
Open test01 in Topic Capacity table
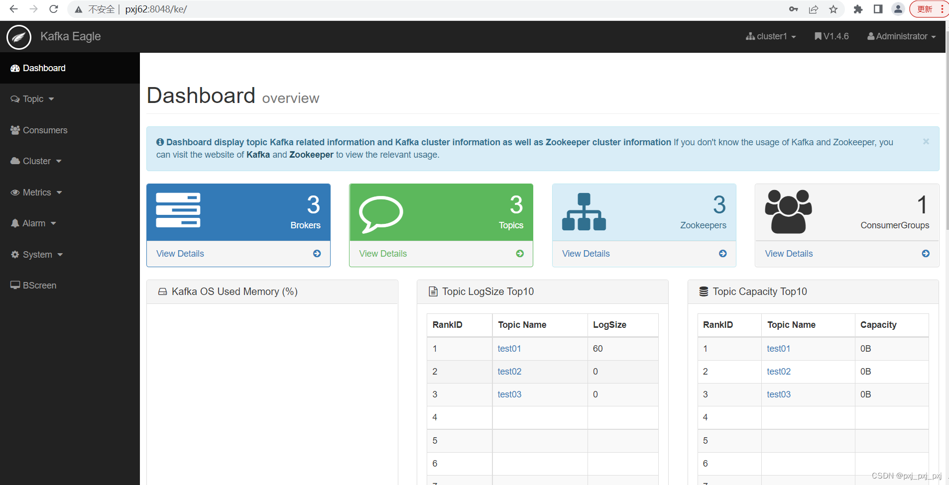(x=779, y=349)
